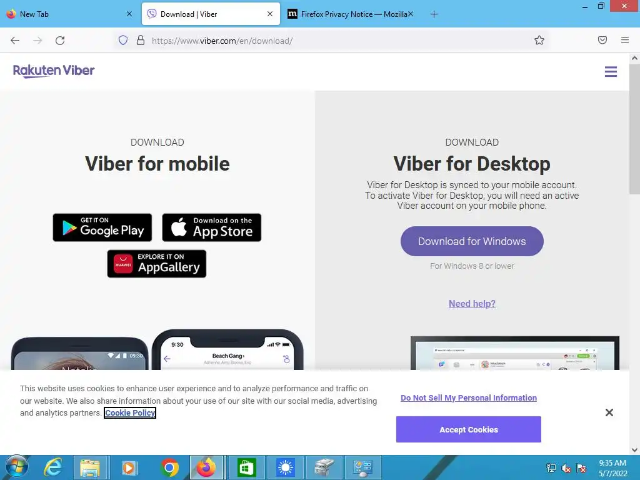Viewport: 640px width, 480px height.
Task: Open the For Windows 8 or lower link
Action: [472, 266]
